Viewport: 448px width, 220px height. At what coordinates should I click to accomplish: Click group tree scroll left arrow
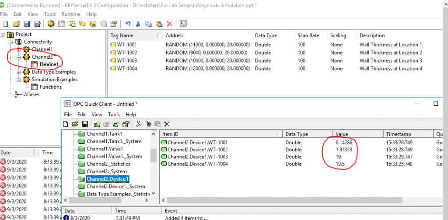(66, 200)
